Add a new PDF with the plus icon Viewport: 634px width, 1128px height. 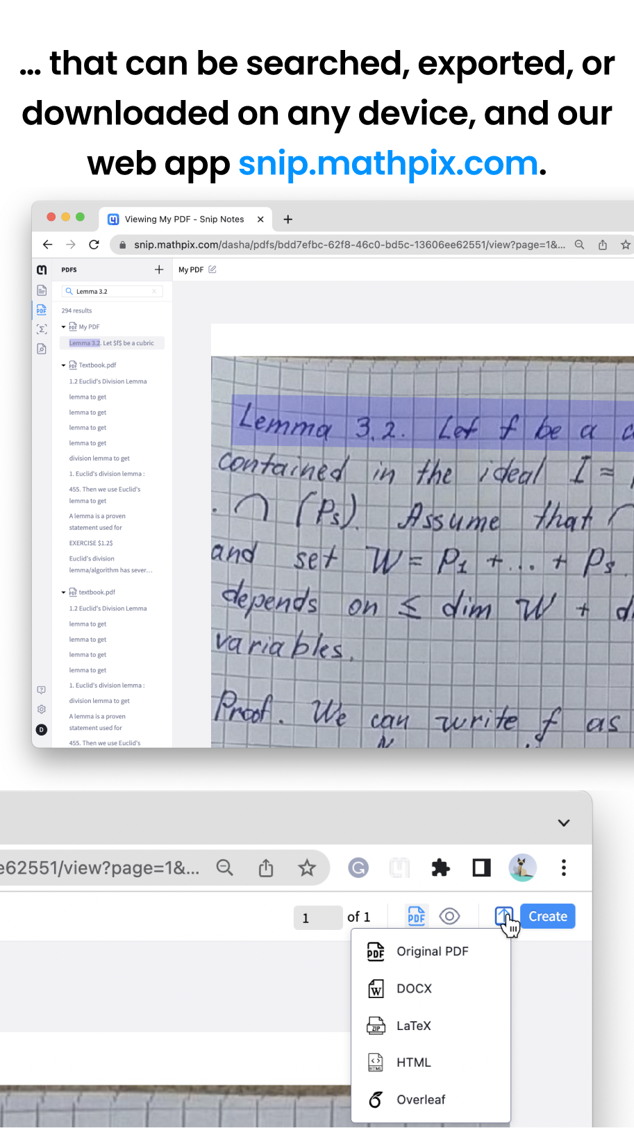[x=159, y=269]
